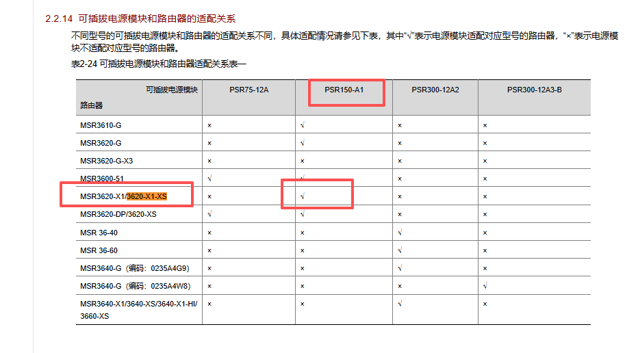Click the table caption 表2-24
This screenshot has width=625, height=353.
pyautogui.click(x=158, y=64)
